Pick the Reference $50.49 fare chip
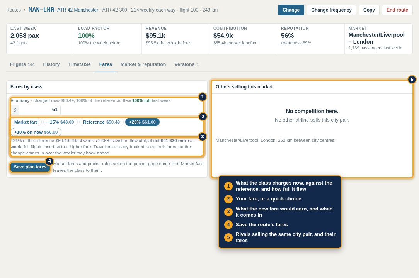 tap(101, 122)
